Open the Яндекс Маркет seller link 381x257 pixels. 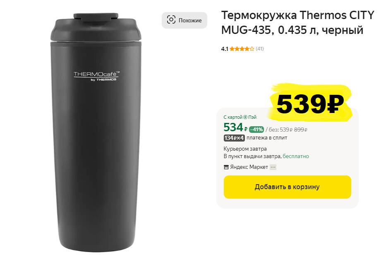(249, 167)
